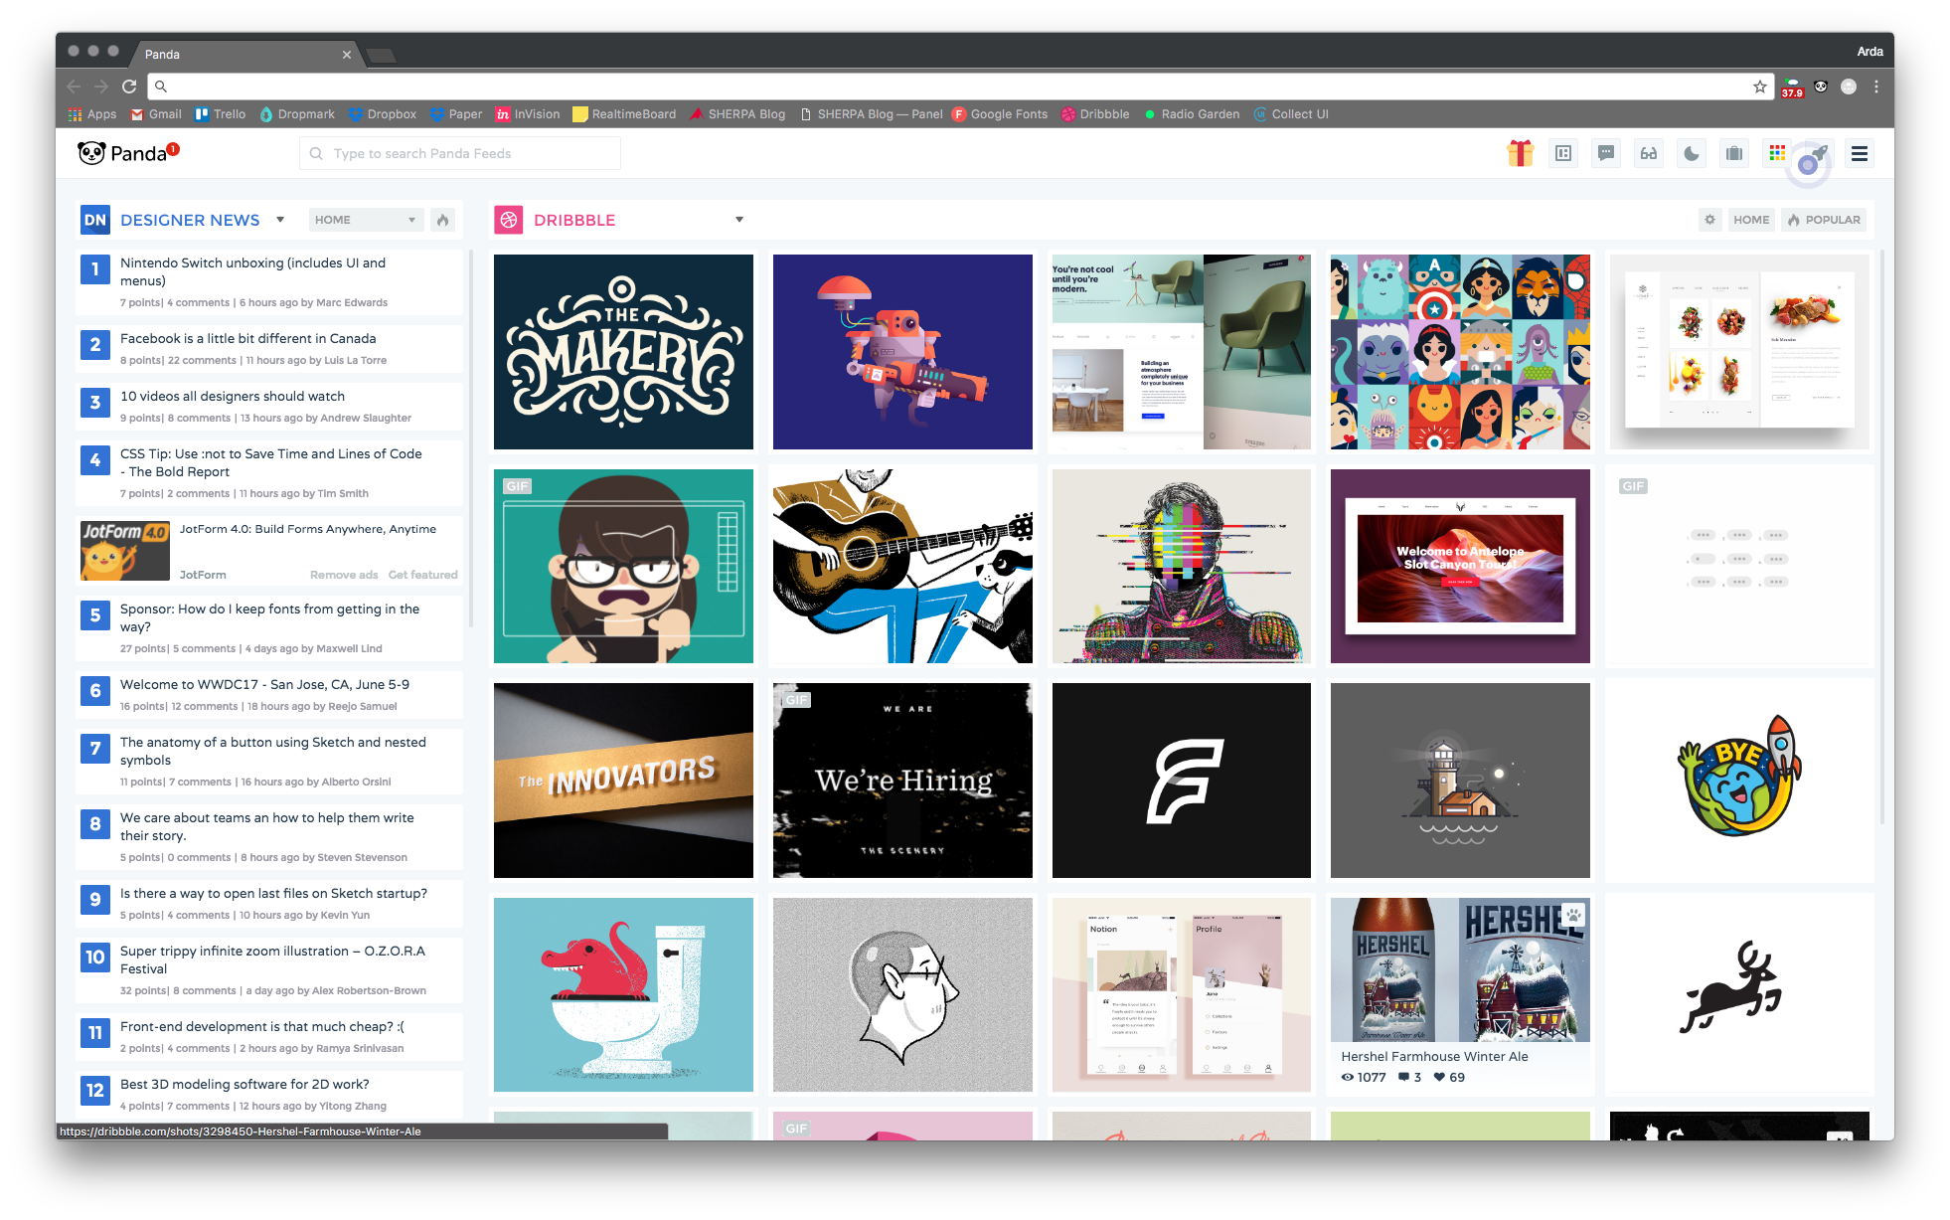Screen dimensions: 1950x1220
Task: Click Remove ads link
Action: pos(344,575)
